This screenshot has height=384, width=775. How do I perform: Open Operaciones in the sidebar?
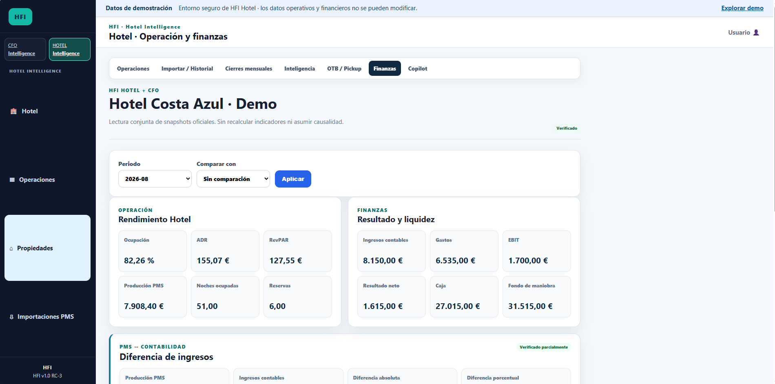47,180
